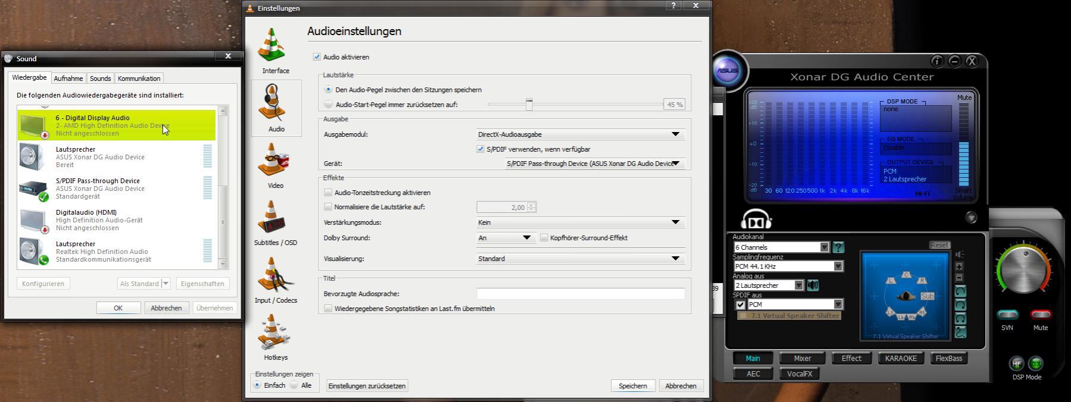
Task: Switch to the Kommunikation tab
Action: coord(139,78)
